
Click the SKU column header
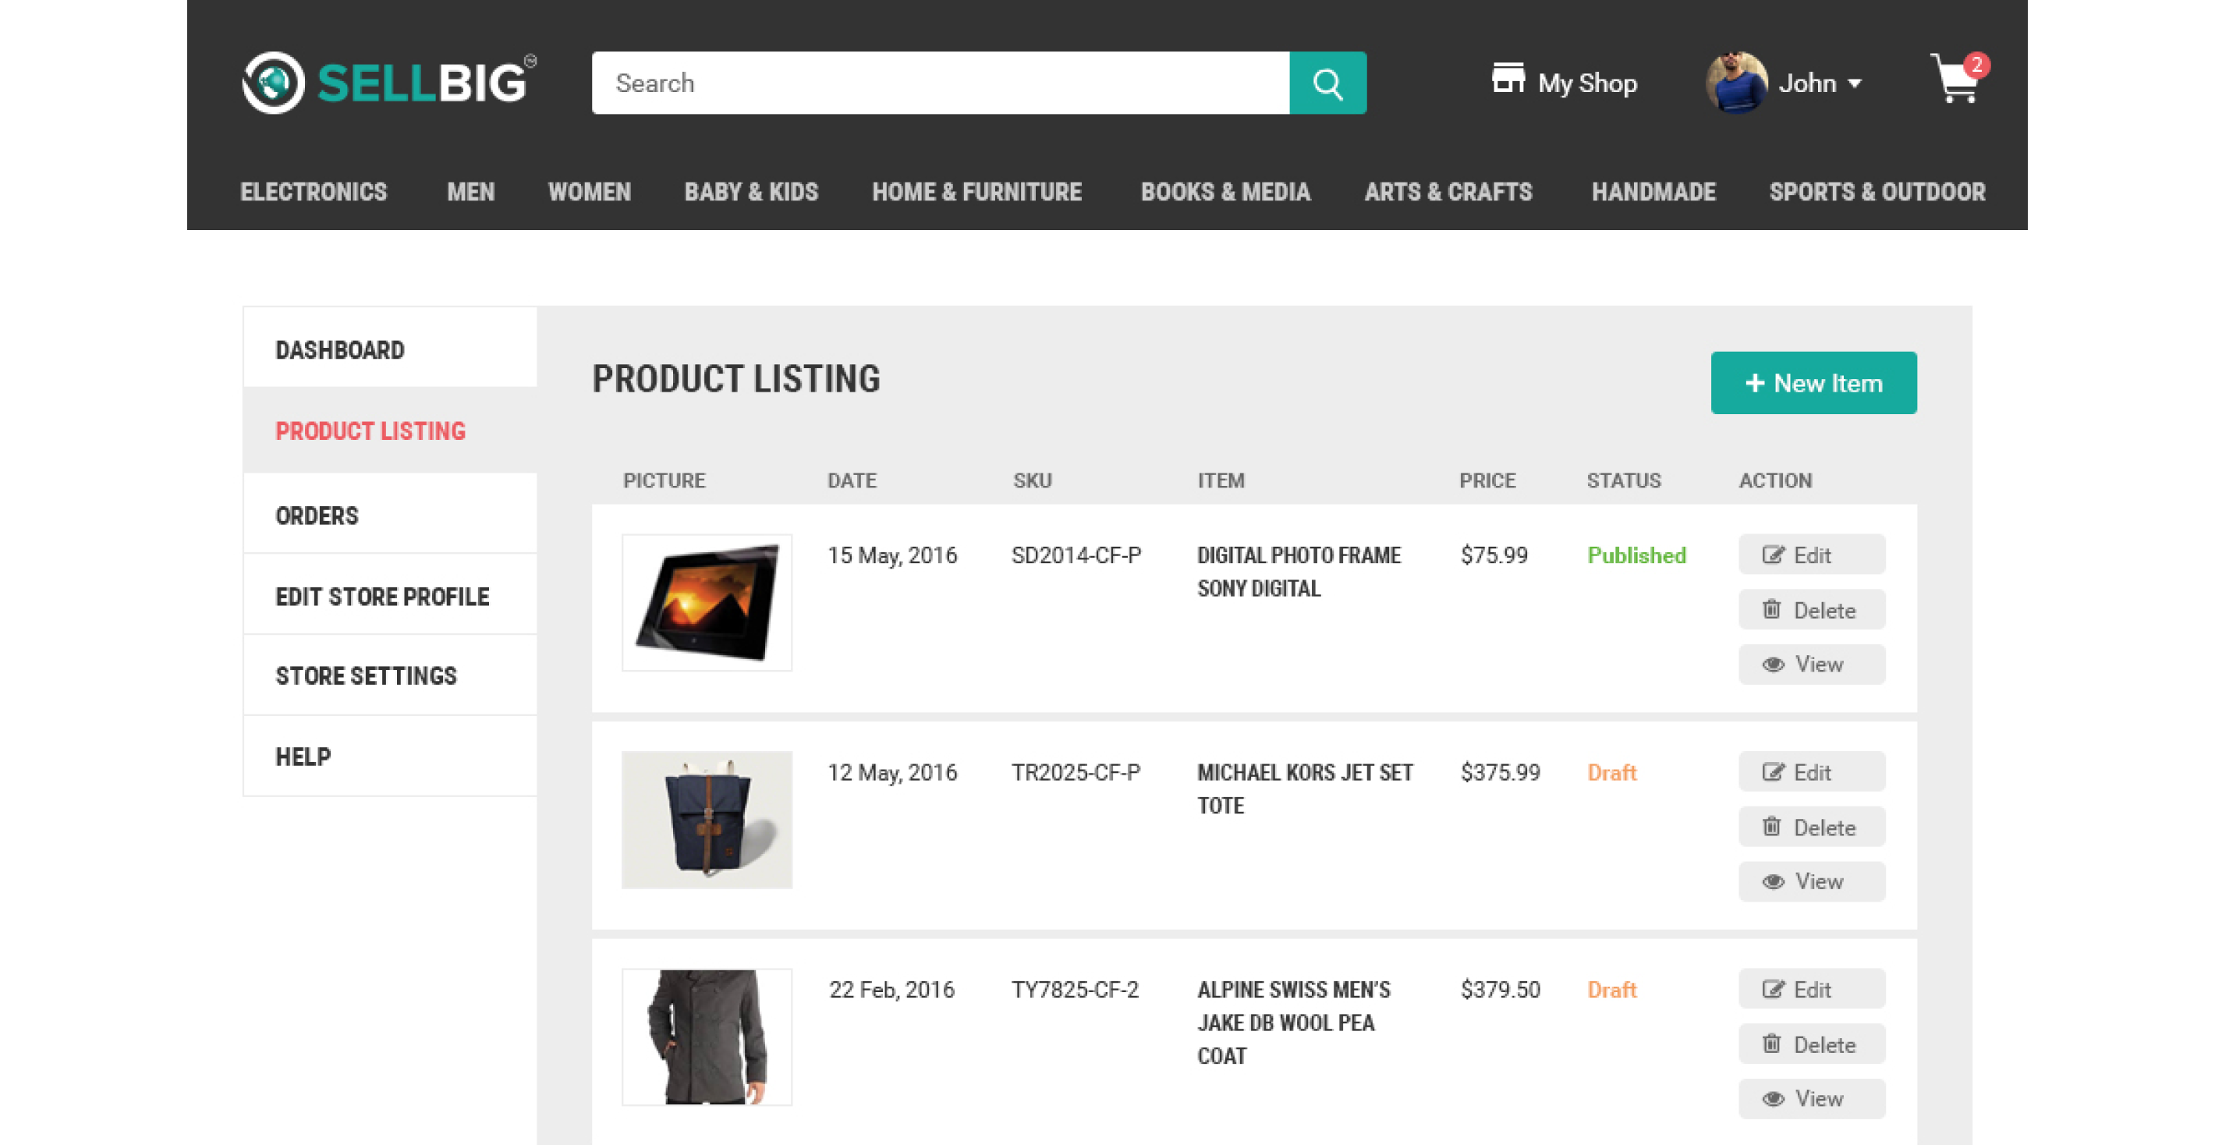pos(1032,480)
